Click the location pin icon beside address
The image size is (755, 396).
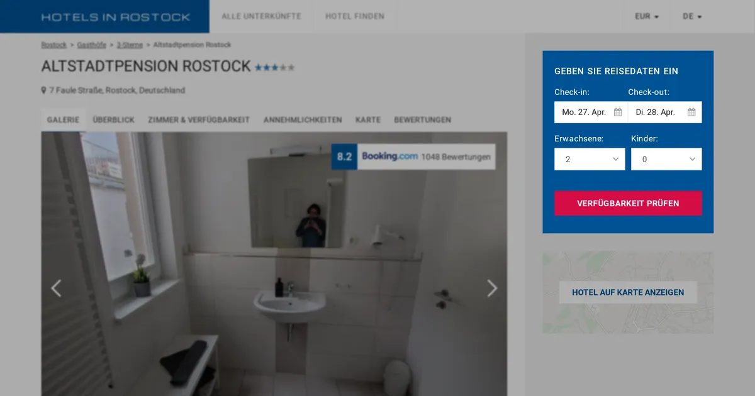coord(44,91)
